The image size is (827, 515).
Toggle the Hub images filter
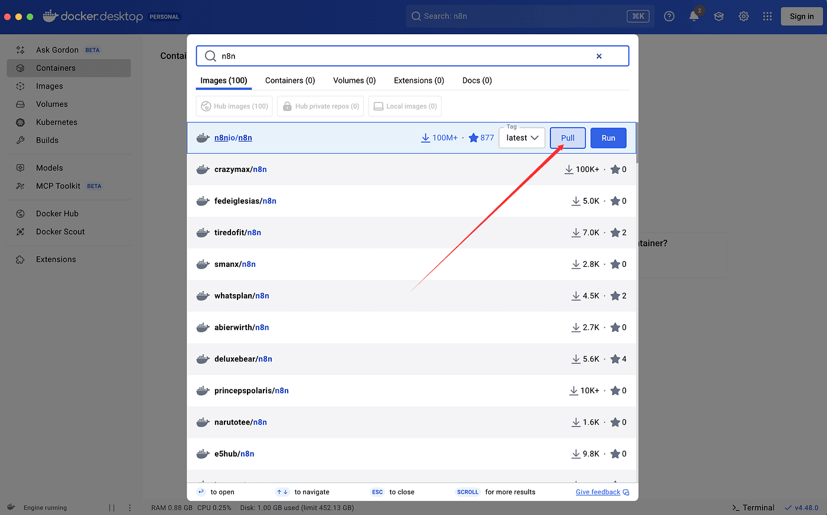click(235, 106)
